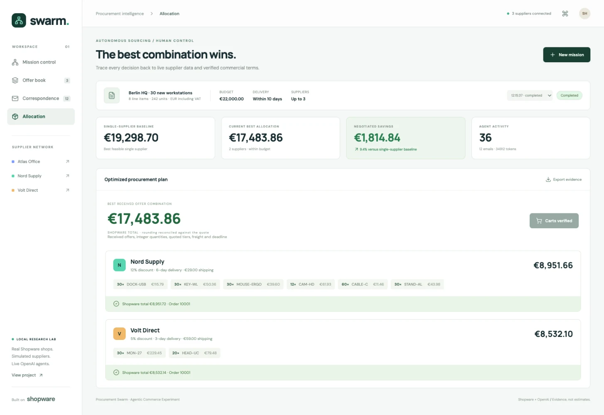Click the Mission control network icon
The height and width of the screenshot is (415, 604).
click(15, 62)
